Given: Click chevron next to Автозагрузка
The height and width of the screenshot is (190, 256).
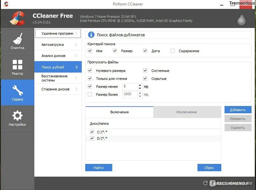Looking at the screenshot, I should pyautogui.click(x=76, y=45).
